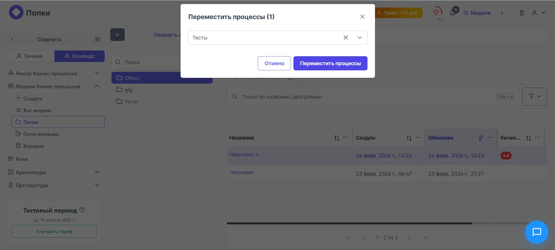Open the blue chat support bubble
This screenshot has height=250, width=555.
[536, 232]
